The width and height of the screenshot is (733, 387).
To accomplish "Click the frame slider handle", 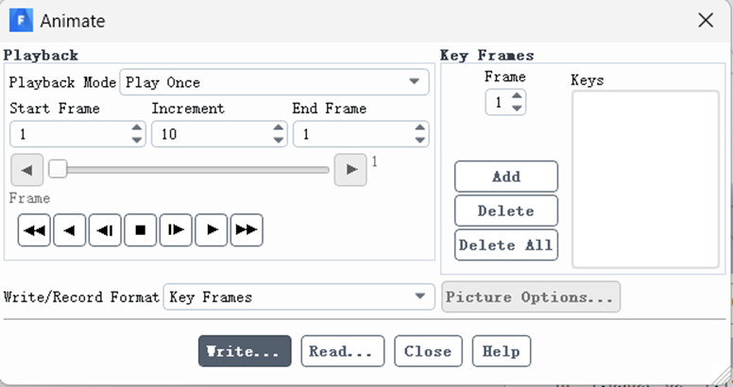I will (58, 169).
